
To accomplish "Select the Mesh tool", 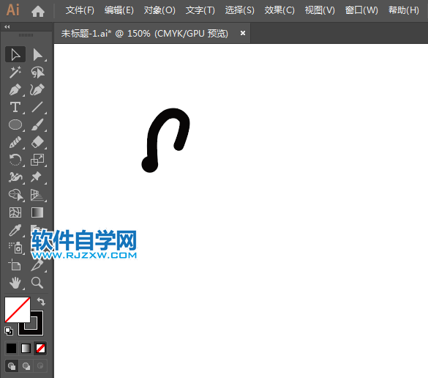I will pos(15,212).
